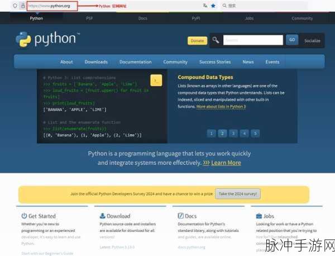Click the python.org site search field
Image resolution: width=335 pixels, height=256 pixels.
click(253, 40)
